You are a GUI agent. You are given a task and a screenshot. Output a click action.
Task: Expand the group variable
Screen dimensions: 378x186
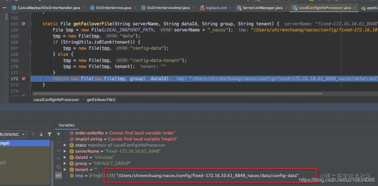click(65, 164)
